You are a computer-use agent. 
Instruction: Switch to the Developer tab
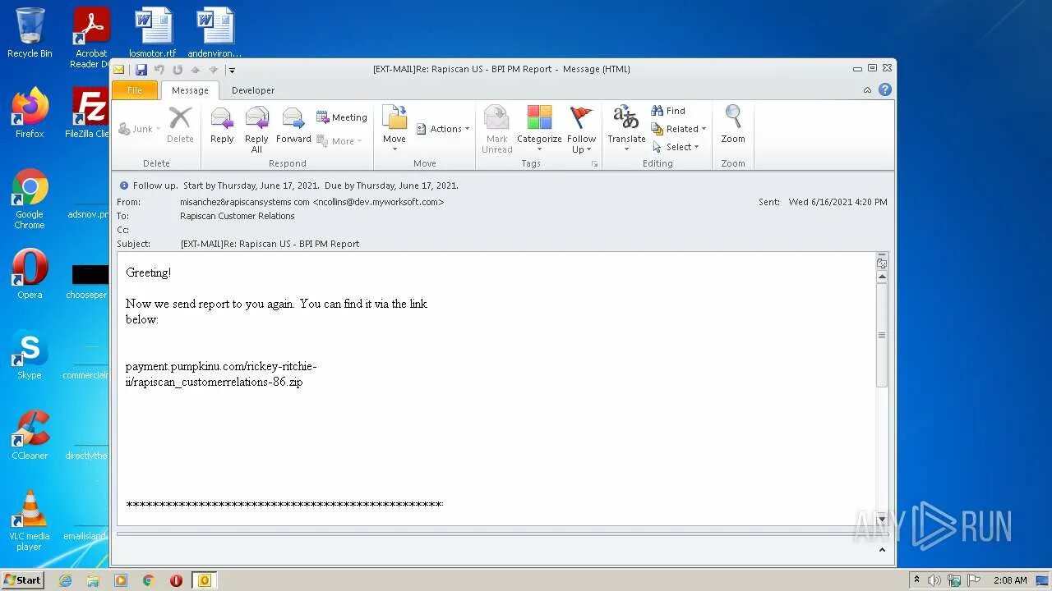253,90
